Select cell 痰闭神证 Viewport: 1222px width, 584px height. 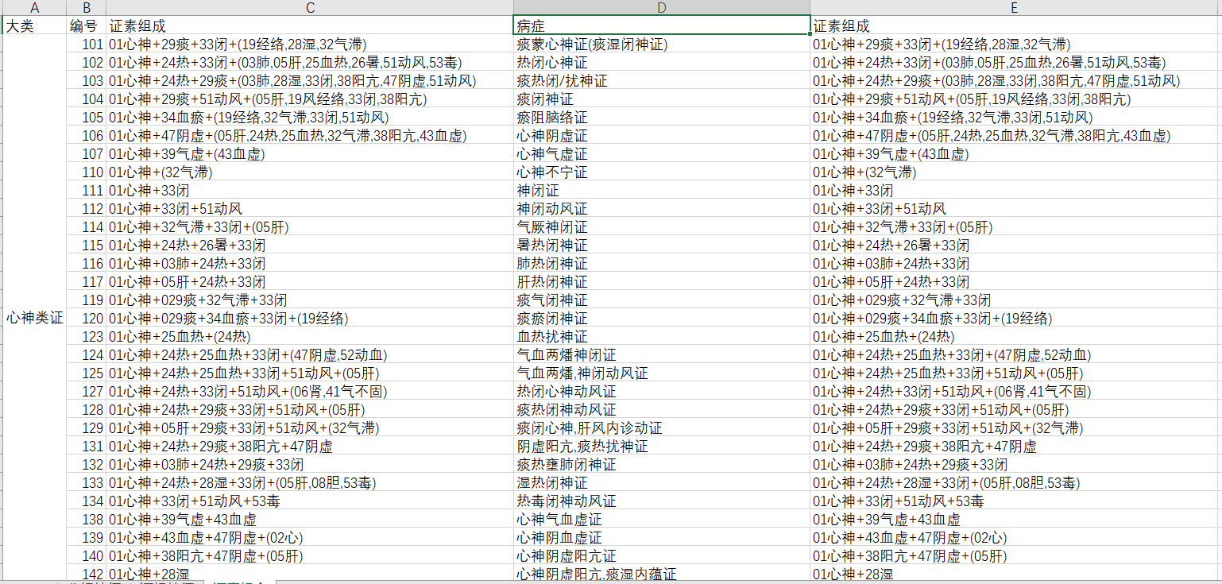coord(662,99)
